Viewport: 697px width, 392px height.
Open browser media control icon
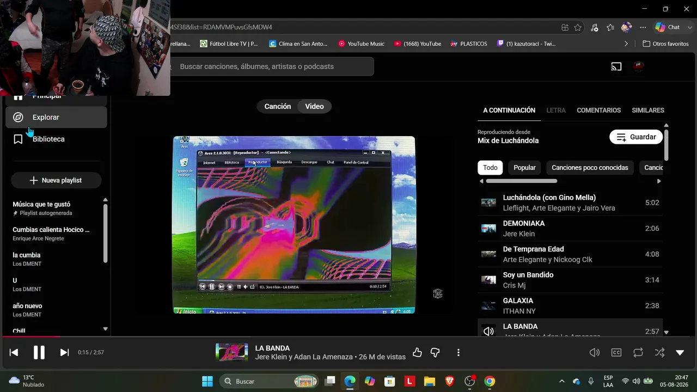[x=594, y=27]
